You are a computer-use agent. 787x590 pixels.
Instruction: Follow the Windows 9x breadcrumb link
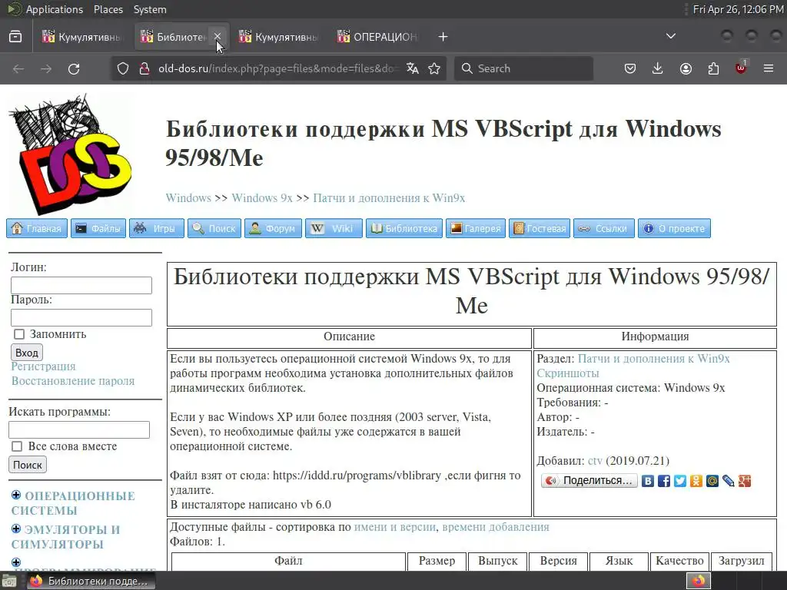261,197
